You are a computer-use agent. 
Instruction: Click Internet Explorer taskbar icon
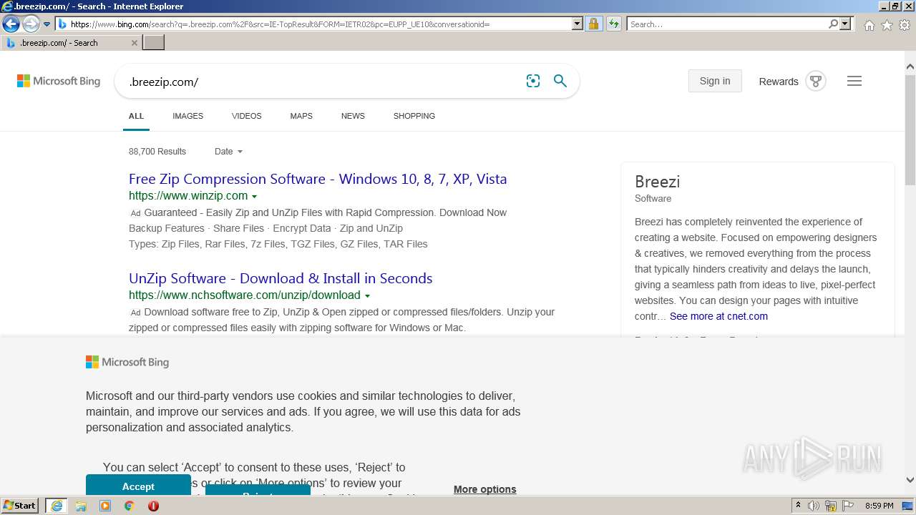click(x=57, y=506)
